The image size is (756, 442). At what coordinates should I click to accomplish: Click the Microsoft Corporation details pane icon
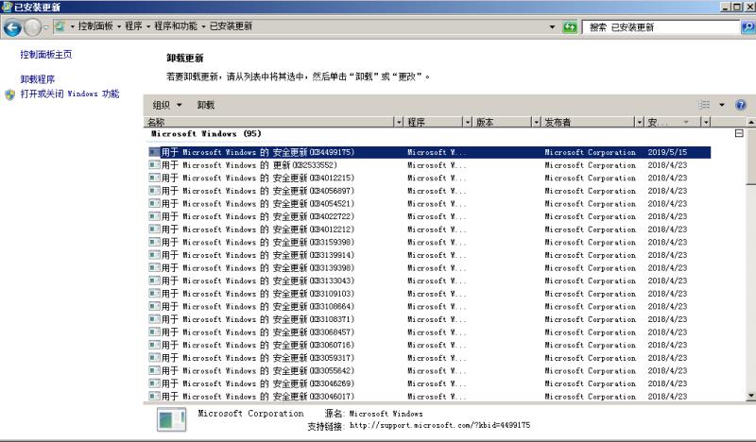[171, 420]
